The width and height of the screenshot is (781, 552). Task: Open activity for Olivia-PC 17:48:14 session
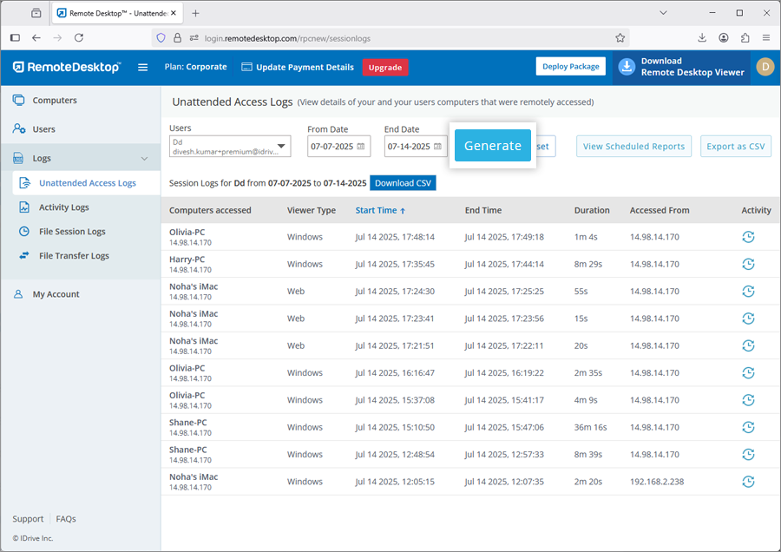748,237
